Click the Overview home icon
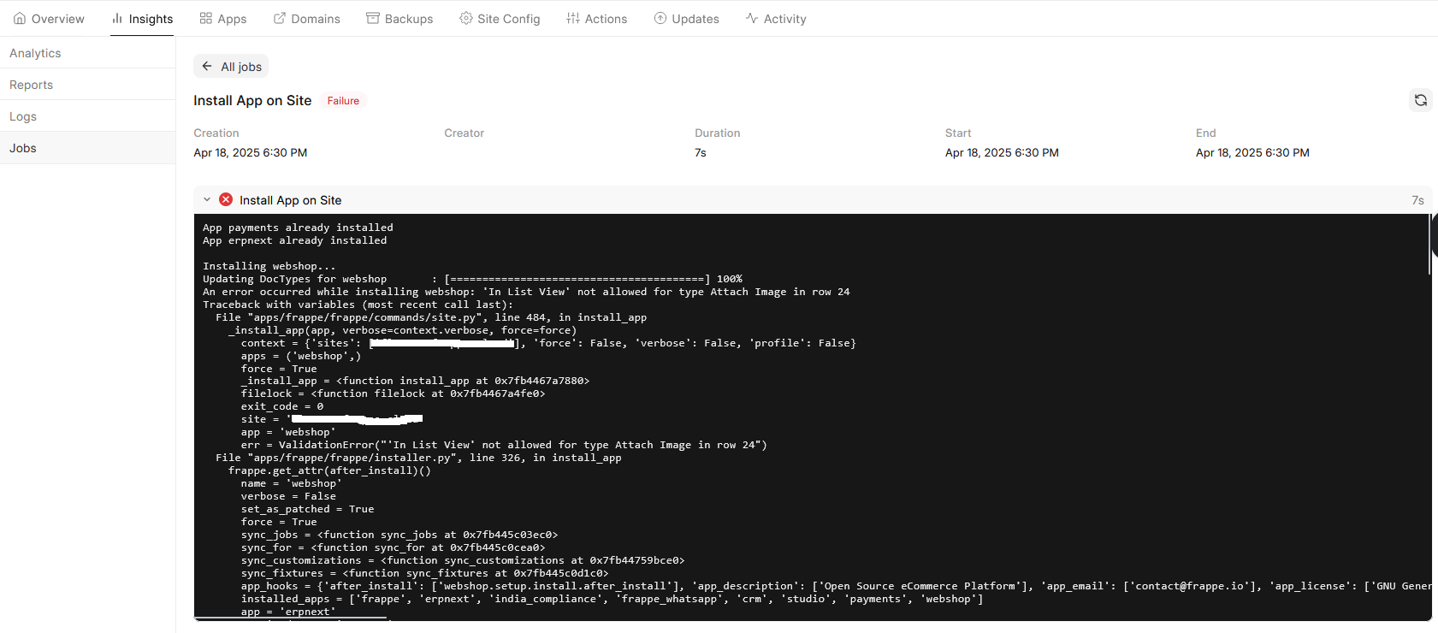Screen dimensions: 1438x633 point(20,18)
